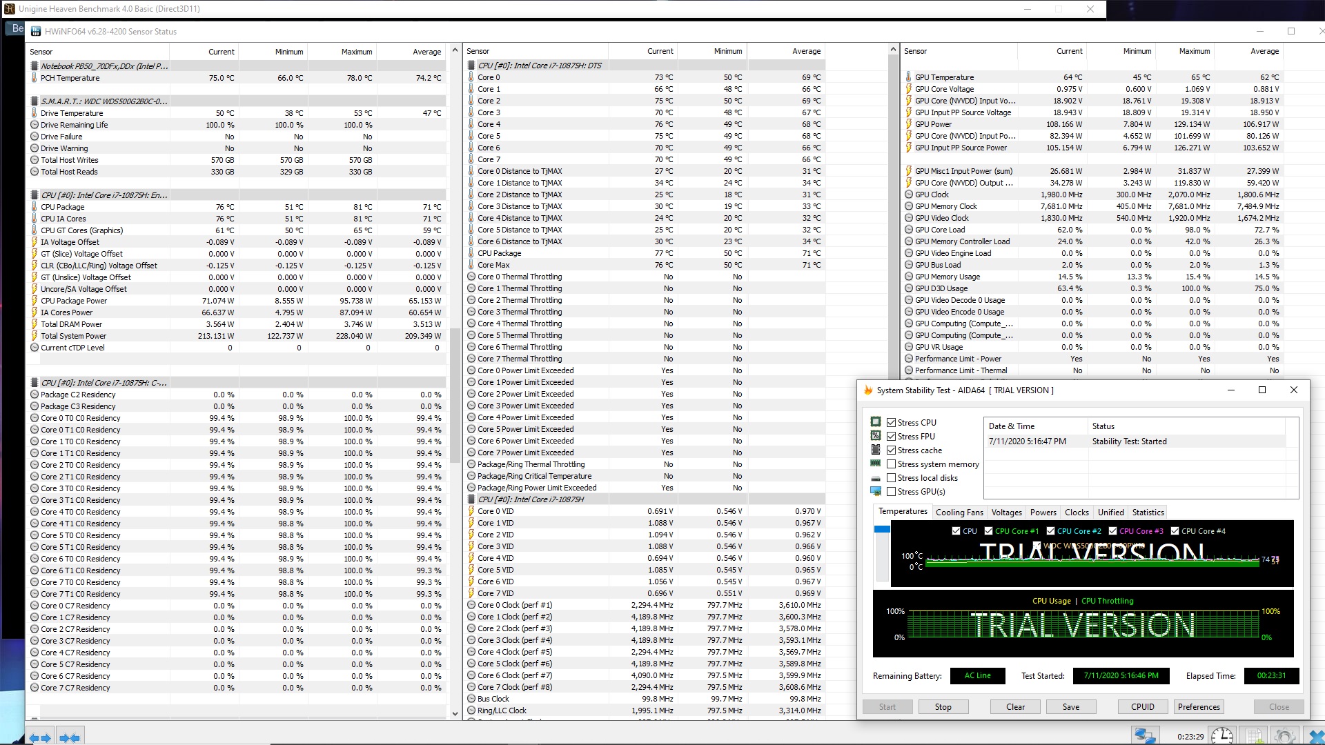Click the cache chip icon beside Stress cache
The image size is (1325, 745).
click(x=876, y=450)
